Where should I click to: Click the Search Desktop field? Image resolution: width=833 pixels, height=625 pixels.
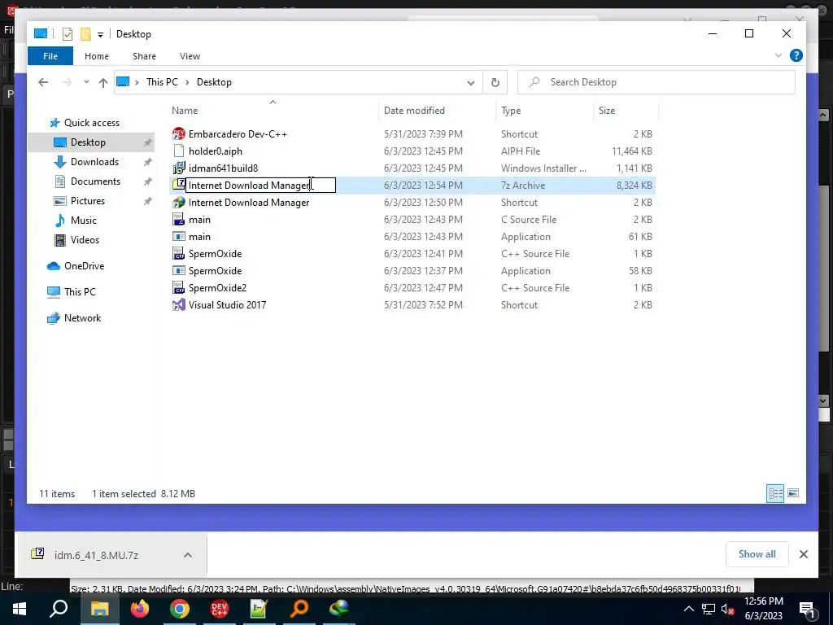[x=656, y=82]
